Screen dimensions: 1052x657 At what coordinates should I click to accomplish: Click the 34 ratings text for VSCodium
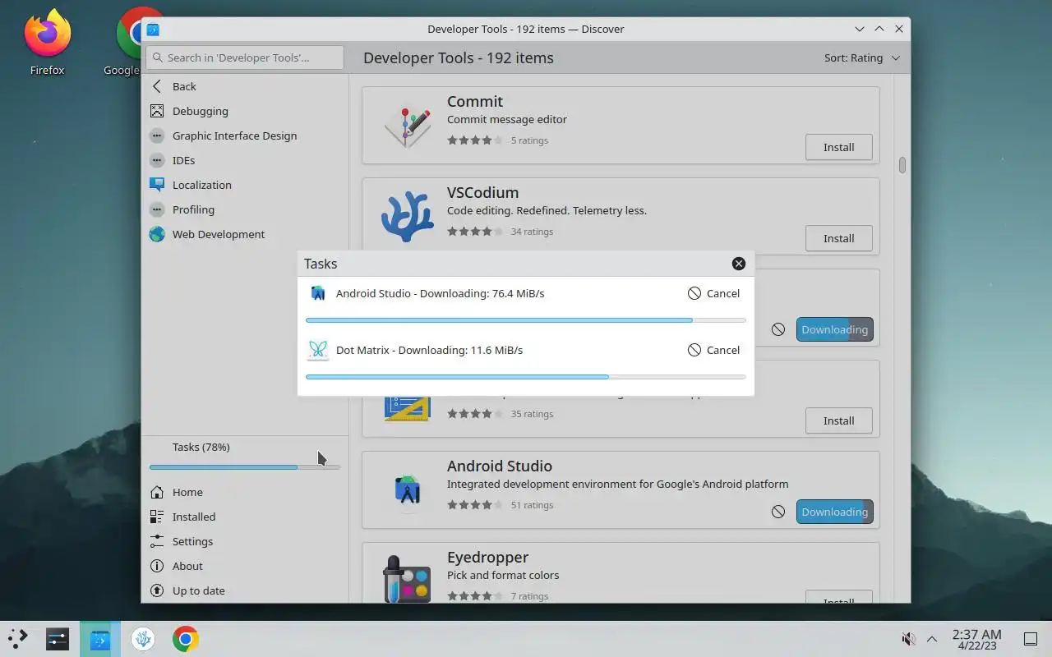[x=532, y=232]
